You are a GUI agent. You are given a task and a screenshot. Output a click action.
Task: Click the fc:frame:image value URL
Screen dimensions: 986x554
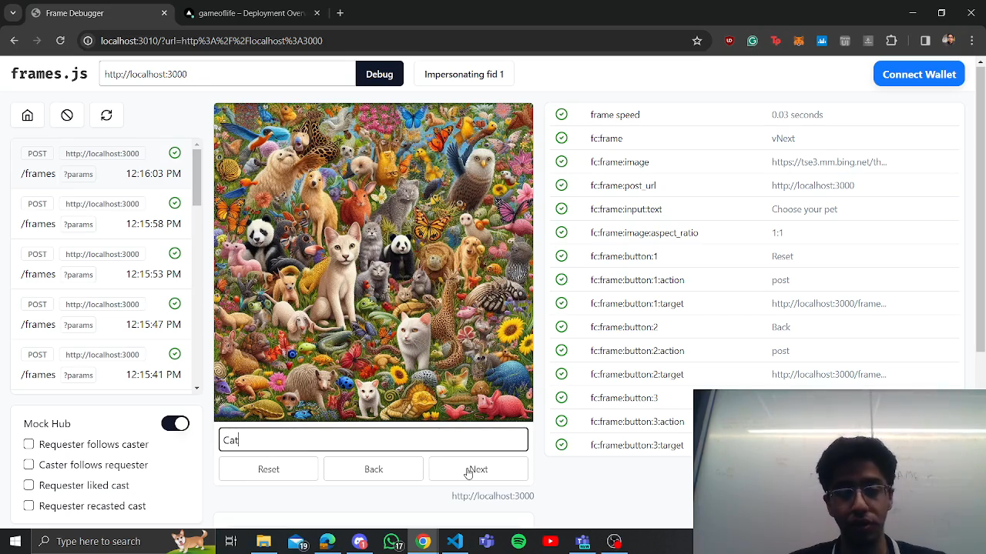pyautogui.click(x=829, y=162)
